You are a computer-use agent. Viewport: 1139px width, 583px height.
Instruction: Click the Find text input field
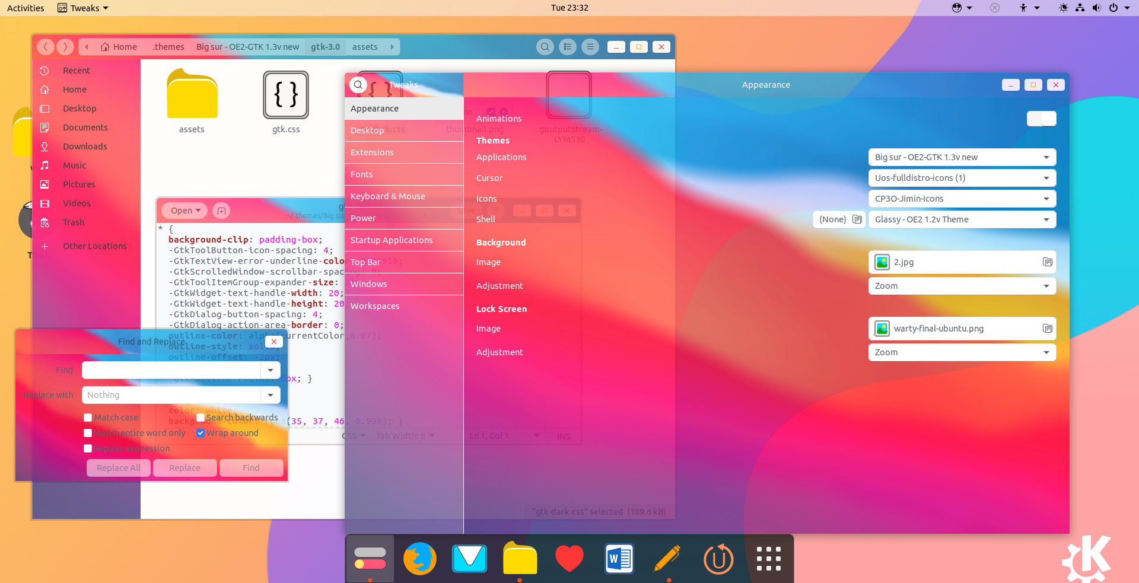click(x=171, y=370)
